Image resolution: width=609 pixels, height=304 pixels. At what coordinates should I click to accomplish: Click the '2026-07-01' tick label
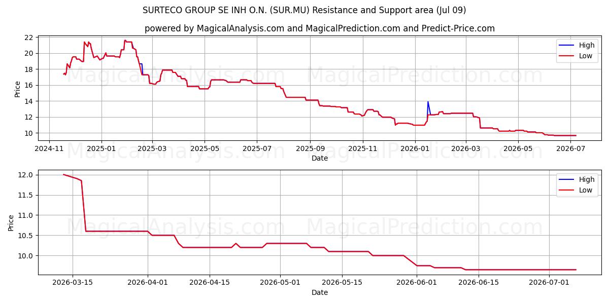click(x=549, y=283)
